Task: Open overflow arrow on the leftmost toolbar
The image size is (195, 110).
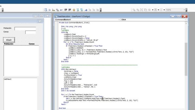Action: pyautogui.click(x=3, y=10)
